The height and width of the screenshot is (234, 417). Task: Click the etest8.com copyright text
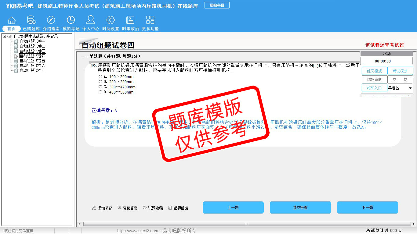tap(157, 231)
